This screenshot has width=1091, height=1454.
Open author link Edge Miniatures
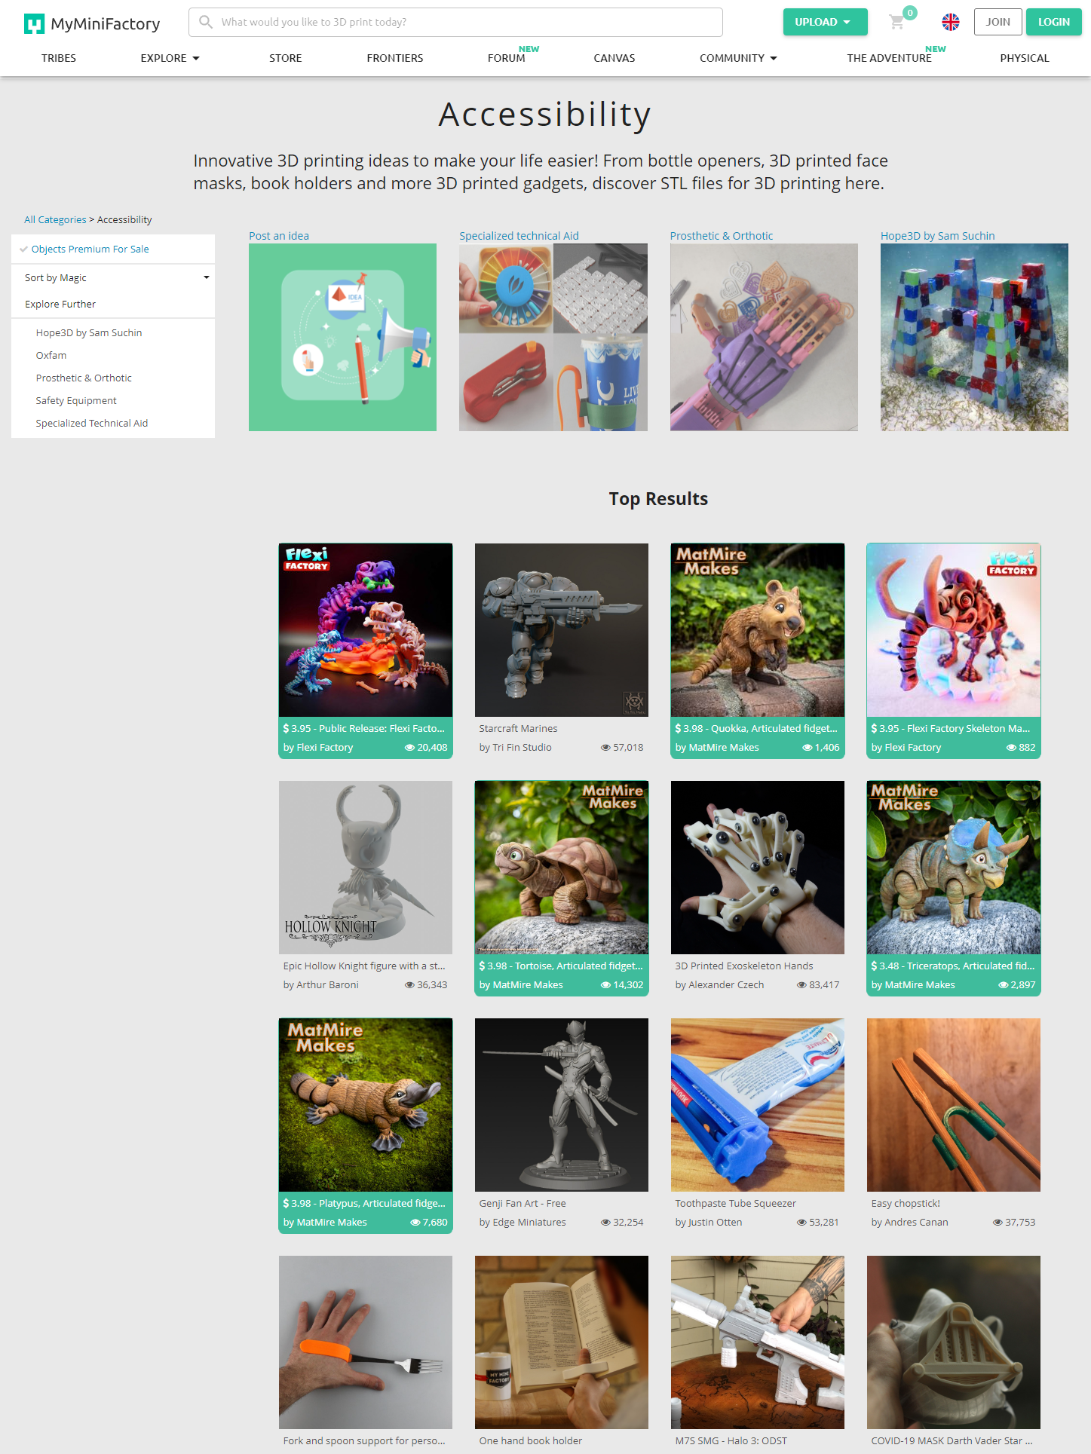click(529, 1223)
